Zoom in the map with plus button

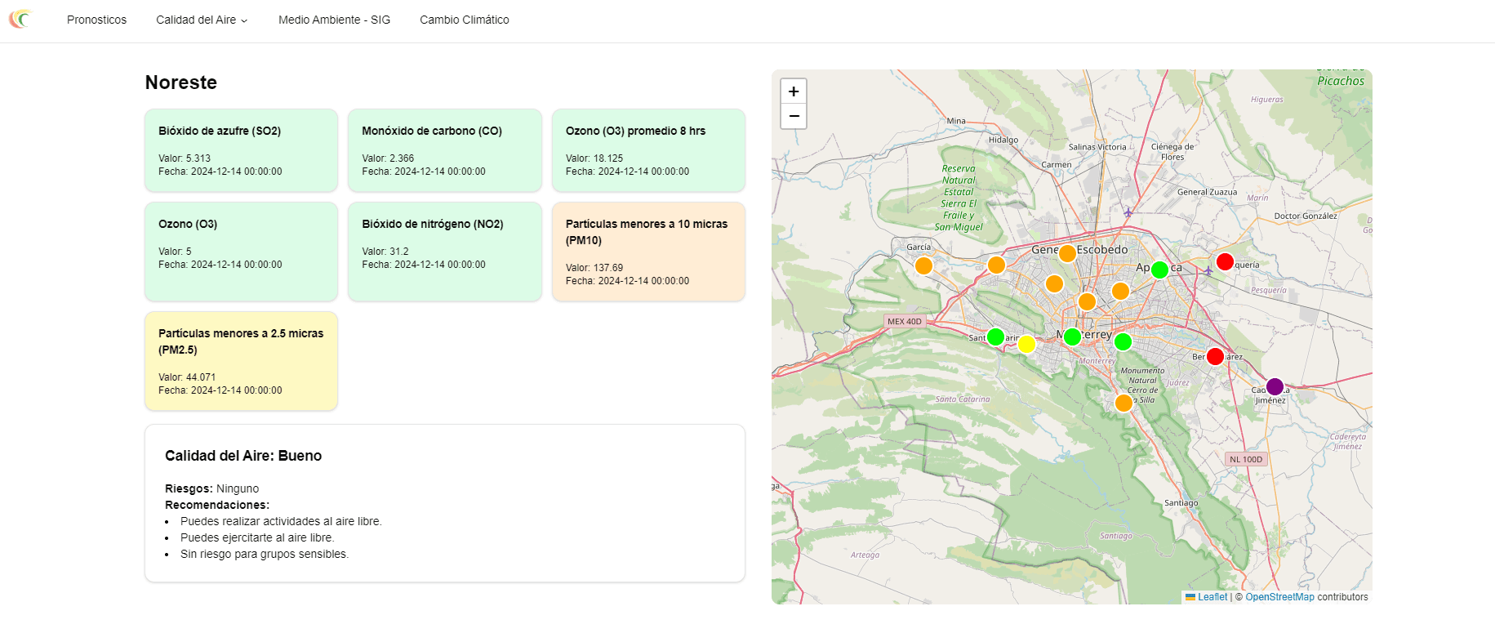[794, 91]
